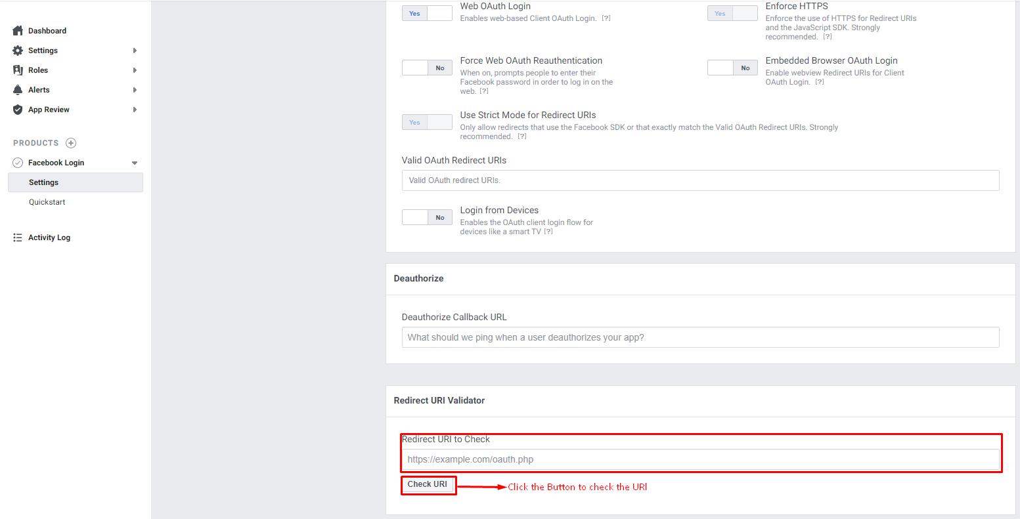Open Dashboard in sidebar
Image resolution: width=1020 pixels, height=519 pixels.
click(x=47, y=31)
